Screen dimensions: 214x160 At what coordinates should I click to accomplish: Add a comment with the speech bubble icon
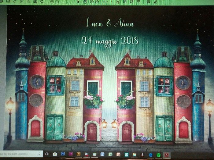(149, 2)
